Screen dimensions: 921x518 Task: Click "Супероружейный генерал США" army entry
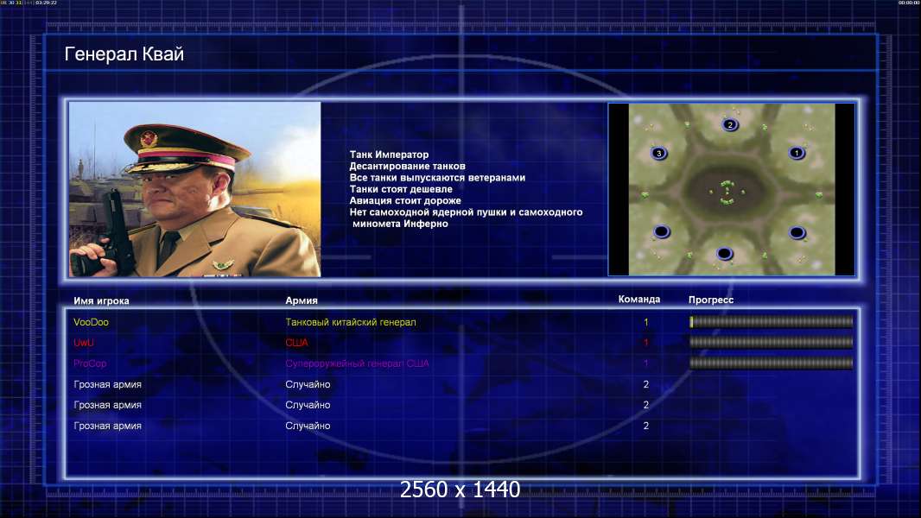pyautogui.click(x=357, y=363)
